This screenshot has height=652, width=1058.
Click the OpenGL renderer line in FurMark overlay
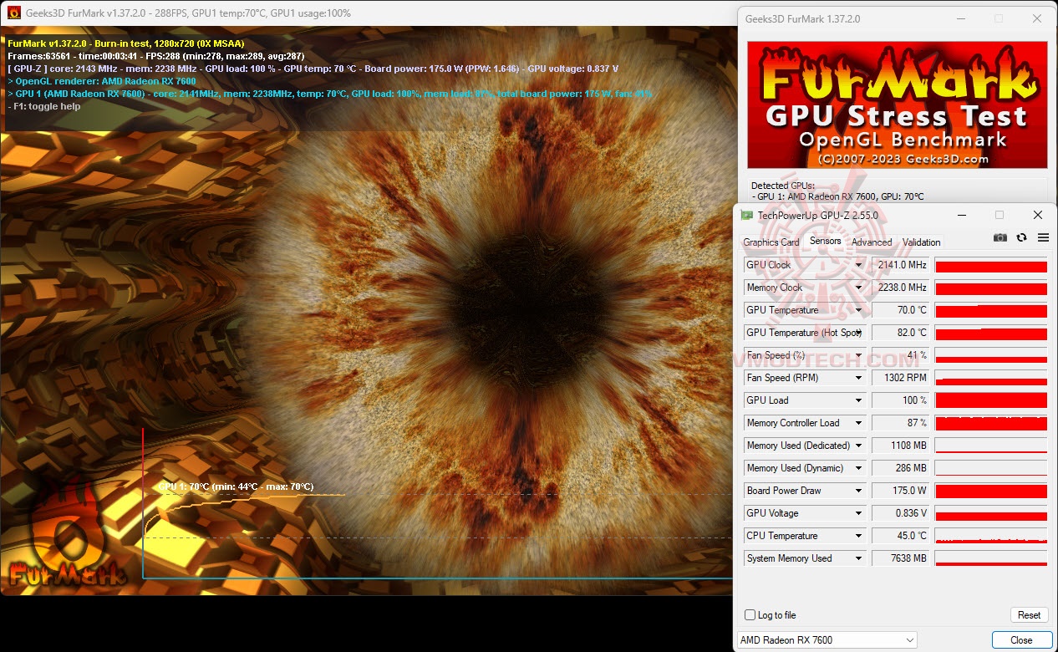[102, 81]
